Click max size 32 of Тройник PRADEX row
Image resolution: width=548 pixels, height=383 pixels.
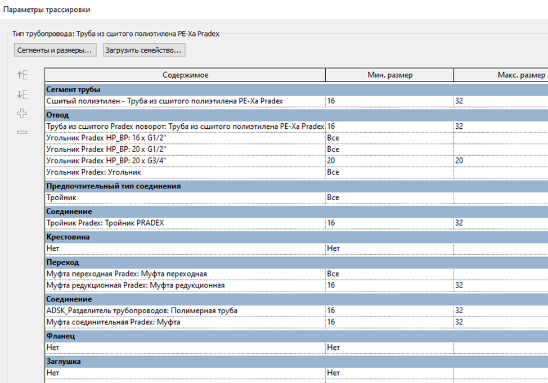[x=501, y=223]
